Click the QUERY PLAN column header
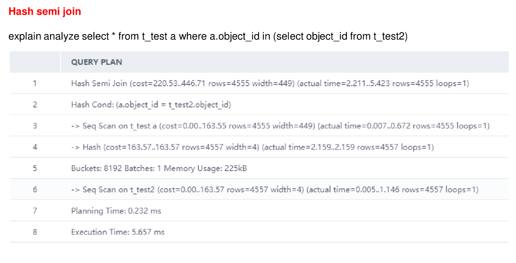The width and height of the screenshot is (516, 263). pos(97,62)
